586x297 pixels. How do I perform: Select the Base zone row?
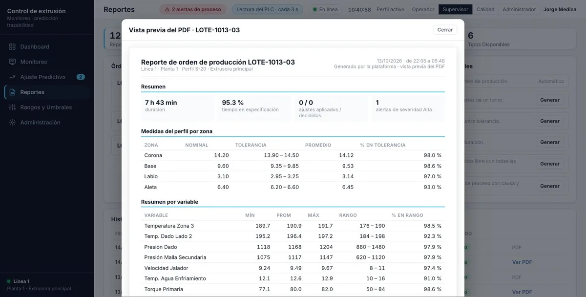pos(293,166)
